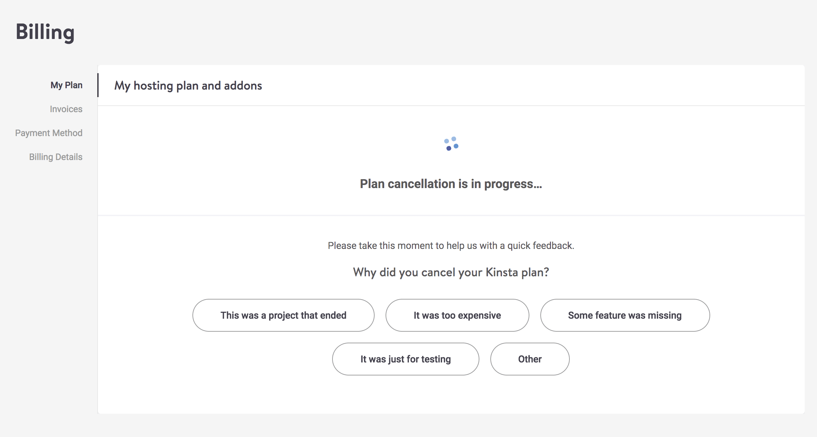Click the quick feedback request sentence

(x=451, y=246)
